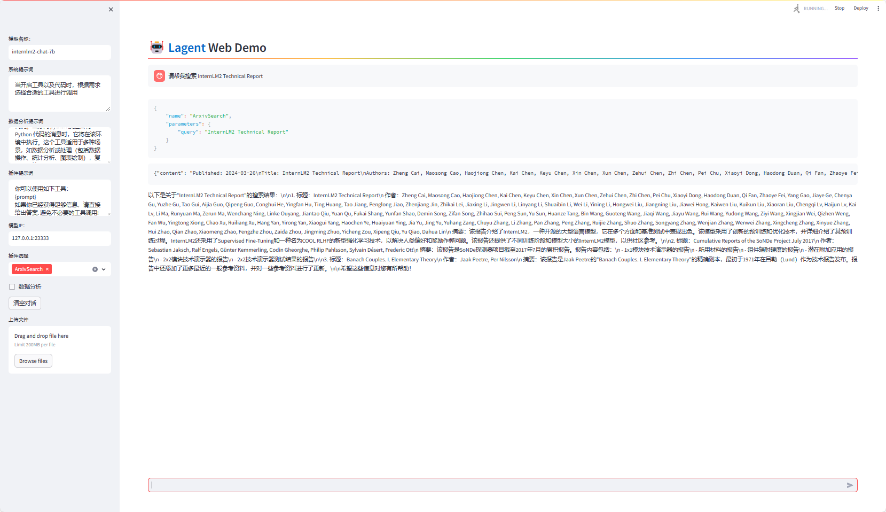
Task: Click the running man status icon
Action: tap(796, 9)
